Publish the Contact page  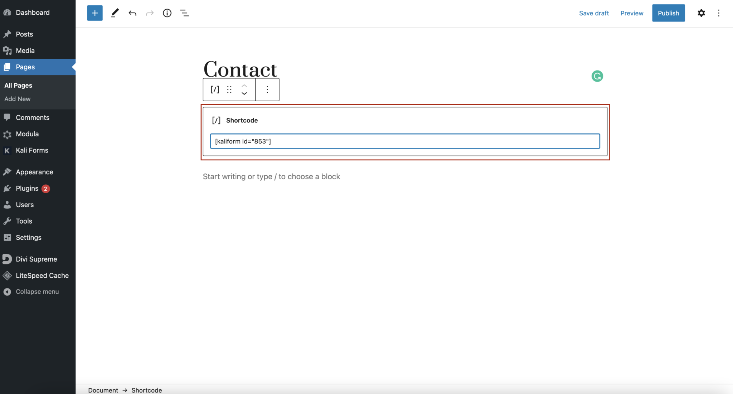668,13
